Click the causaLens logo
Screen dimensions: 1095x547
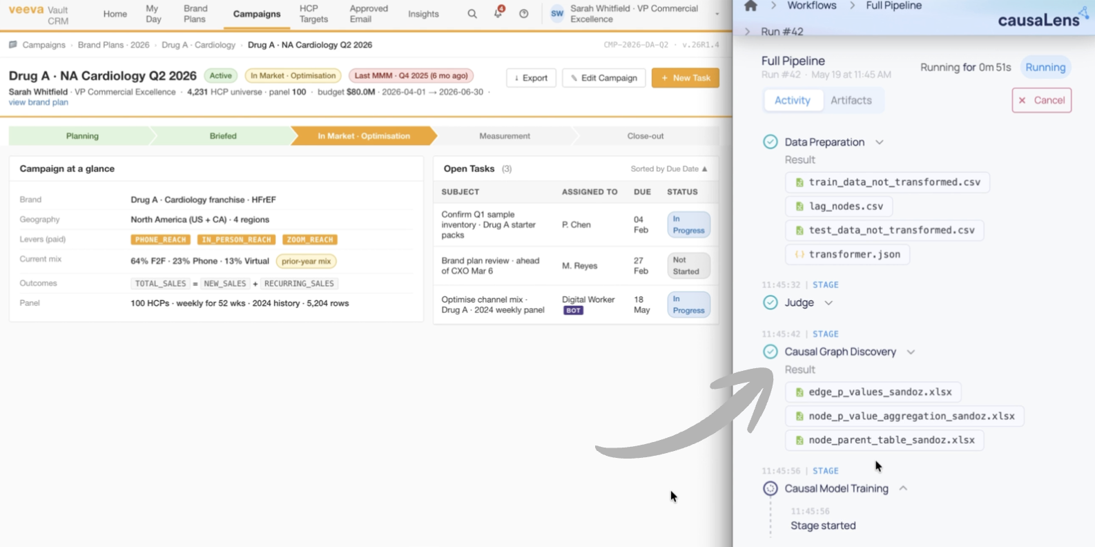pyautogui.click(x=1043, y=17)
